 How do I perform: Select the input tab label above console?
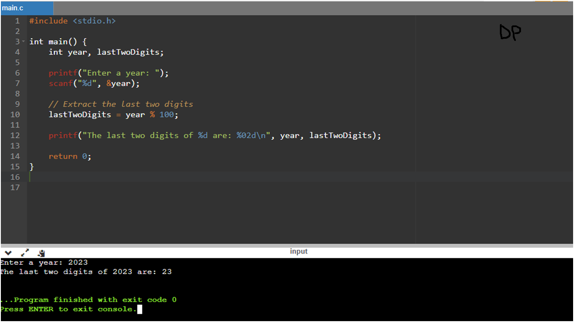pyautogui.click(x=299, y=251)
